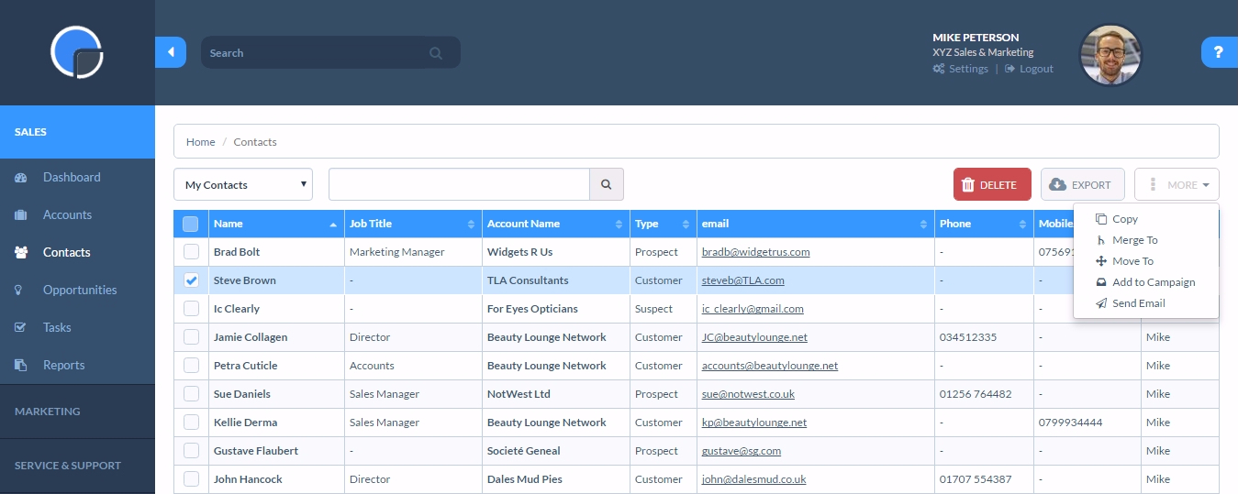Click phone number 01256 764482
The width and height of the screenshot is (1238, 494).
(x=976, y=394)
